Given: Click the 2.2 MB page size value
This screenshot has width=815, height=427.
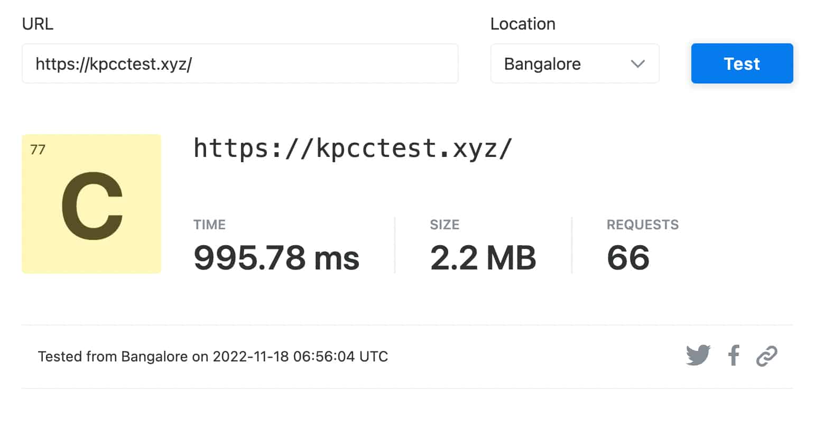Looking at the screenshot, I should pyautogui.click(x=483, y=258).
